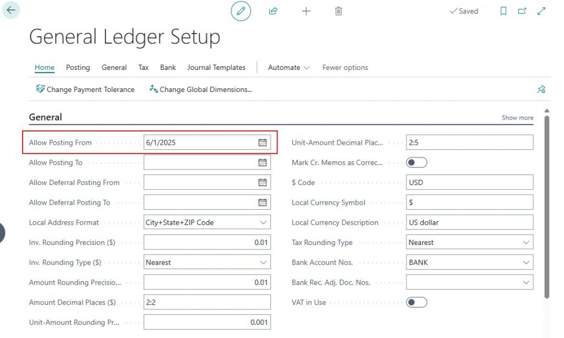Click the expand to full screen icon
Image resolution: width=564 pixels, height=338 pixels.
pos(541,11)
